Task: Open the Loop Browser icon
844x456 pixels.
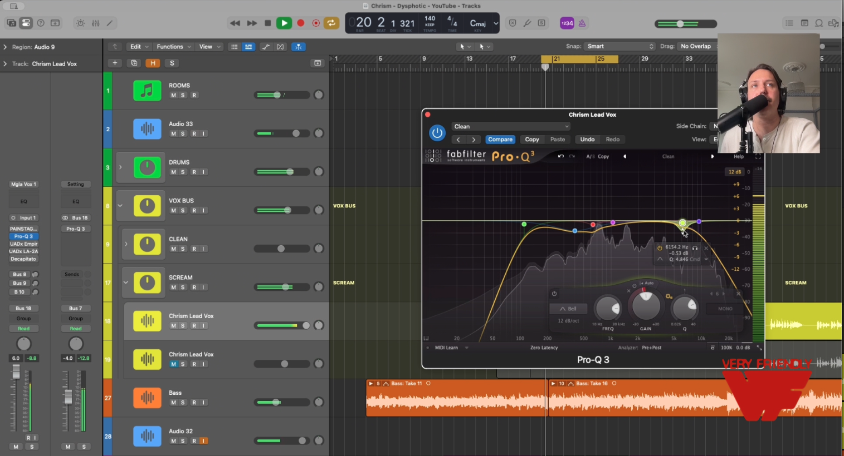Action: 819,23
